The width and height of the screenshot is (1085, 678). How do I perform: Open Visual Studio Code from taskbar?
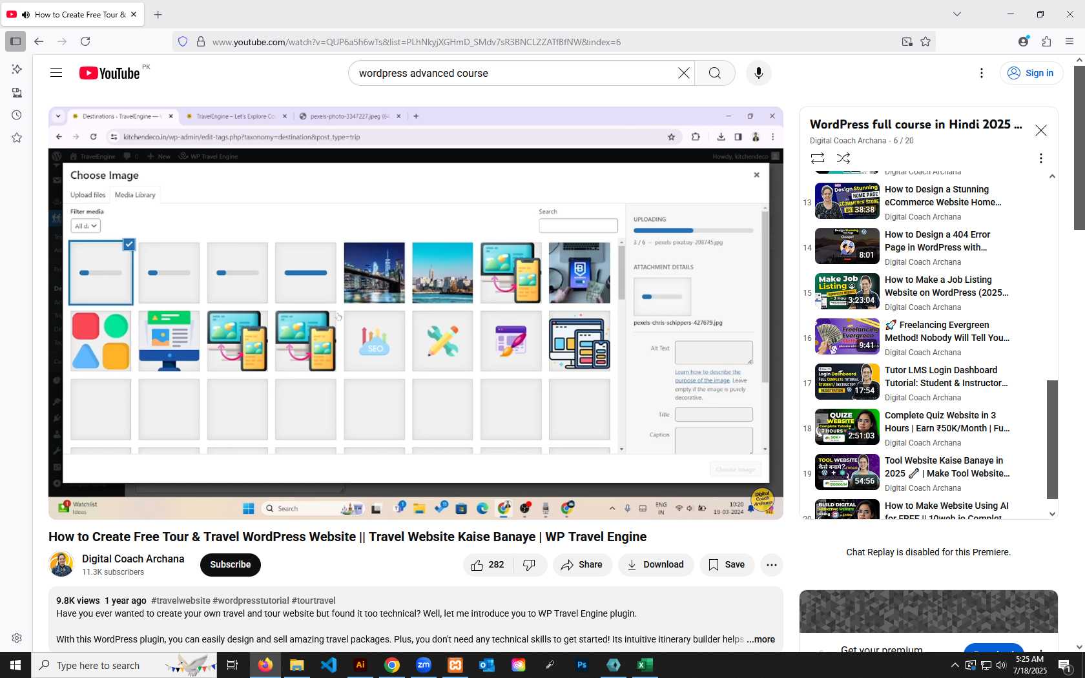(329, 665)
